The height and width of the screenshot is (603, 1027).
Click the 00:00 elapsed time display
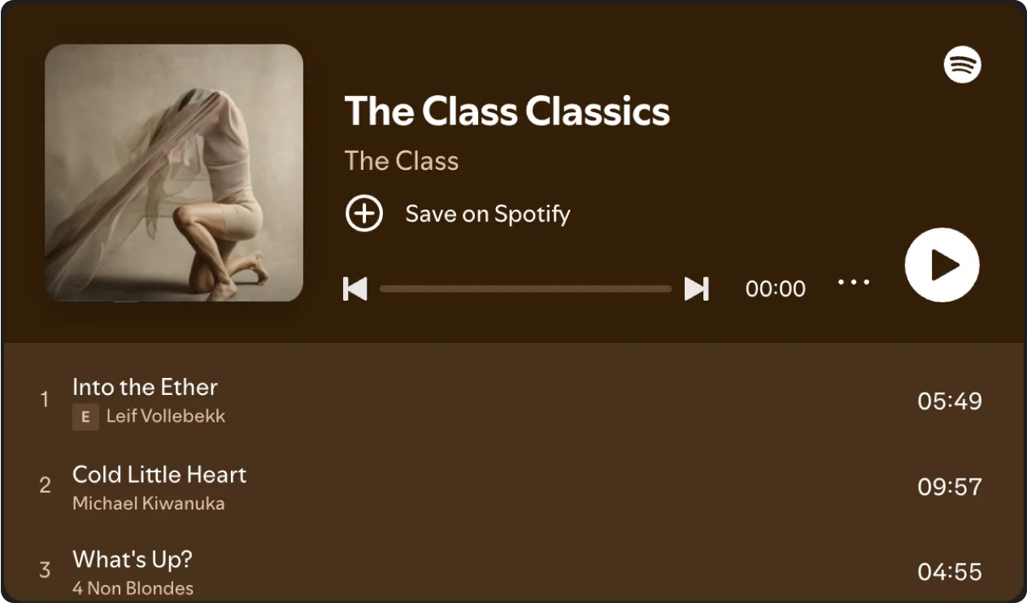(776, 289)
